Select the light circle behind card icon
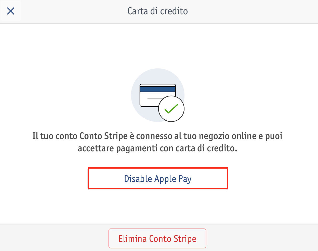 (x=157, y=95)
